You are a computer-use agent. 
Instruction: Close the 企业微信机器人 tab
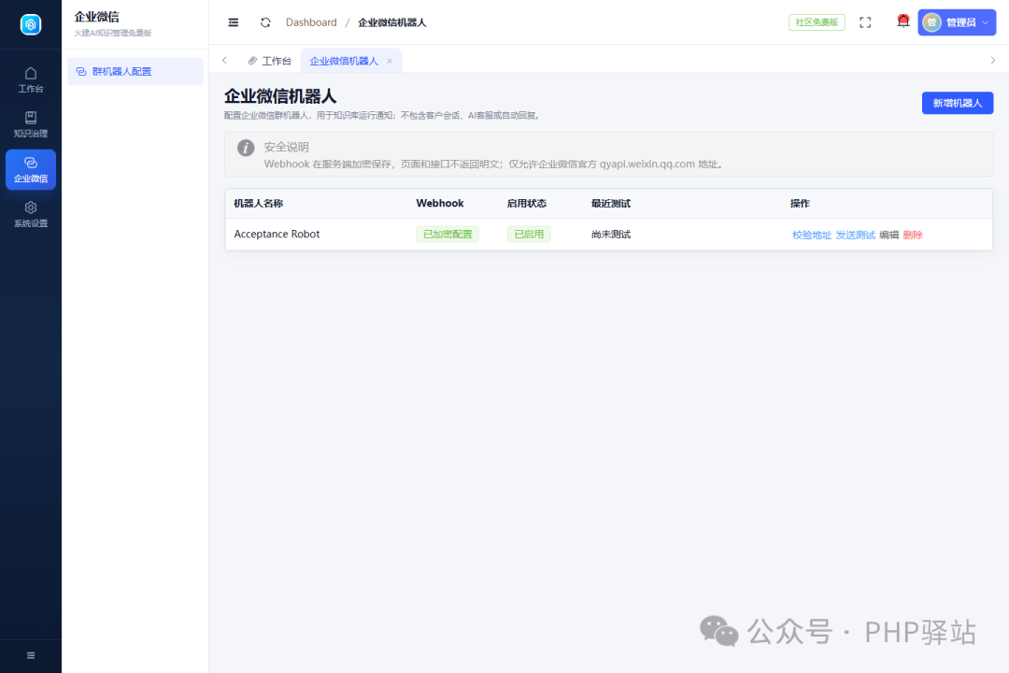(x=390, y=61)
